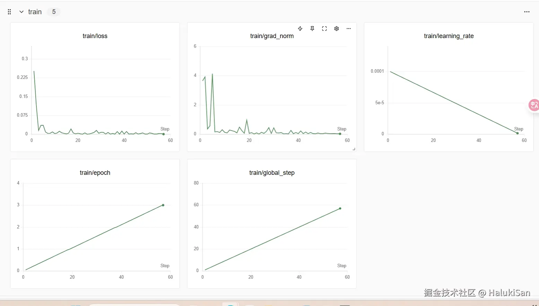Select the final data point on train/epoch
The image size is (539, 306).
point(163,205)
